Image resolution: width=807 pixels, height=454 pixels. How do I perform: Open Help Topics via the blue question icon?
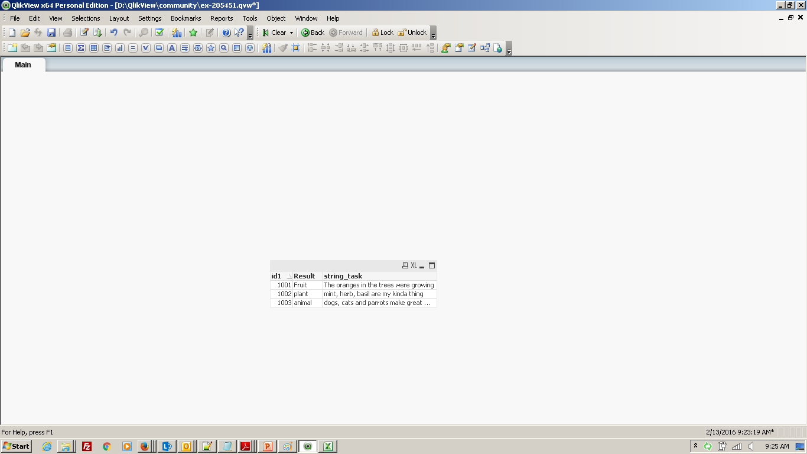(x=226, y=33)
